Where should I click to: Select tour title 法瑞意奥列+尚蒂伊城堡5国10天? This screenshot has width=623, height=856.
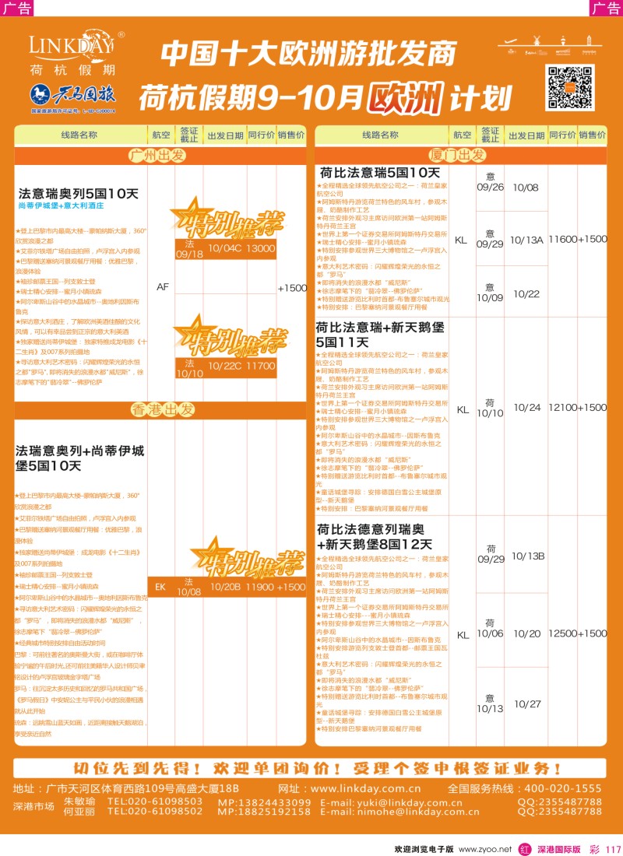tap(79, 458)
